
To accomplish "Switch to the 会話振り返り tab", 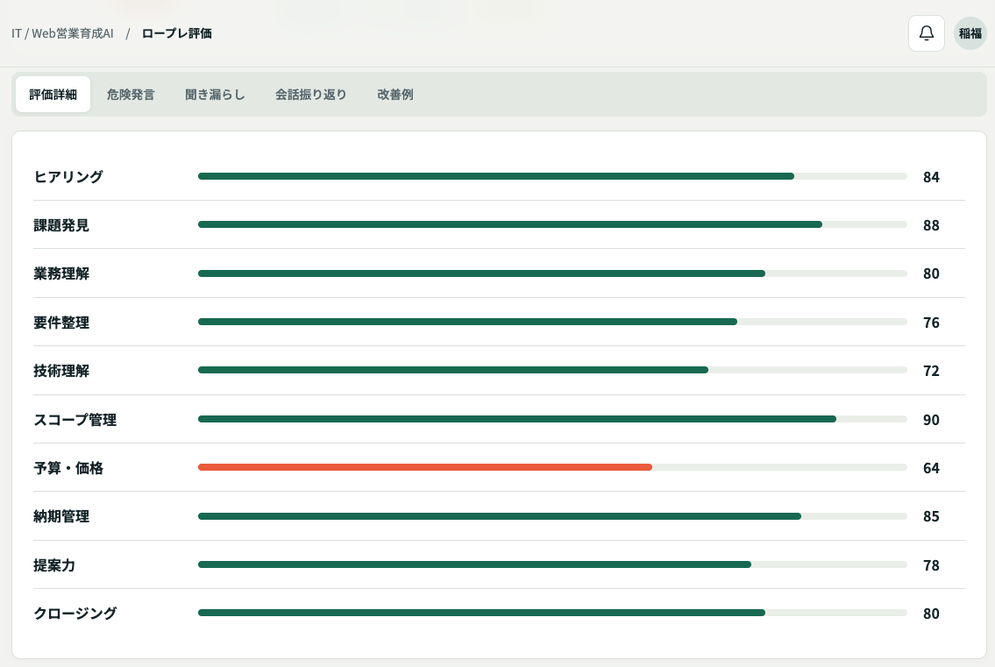I will click(x=311, y=95).
